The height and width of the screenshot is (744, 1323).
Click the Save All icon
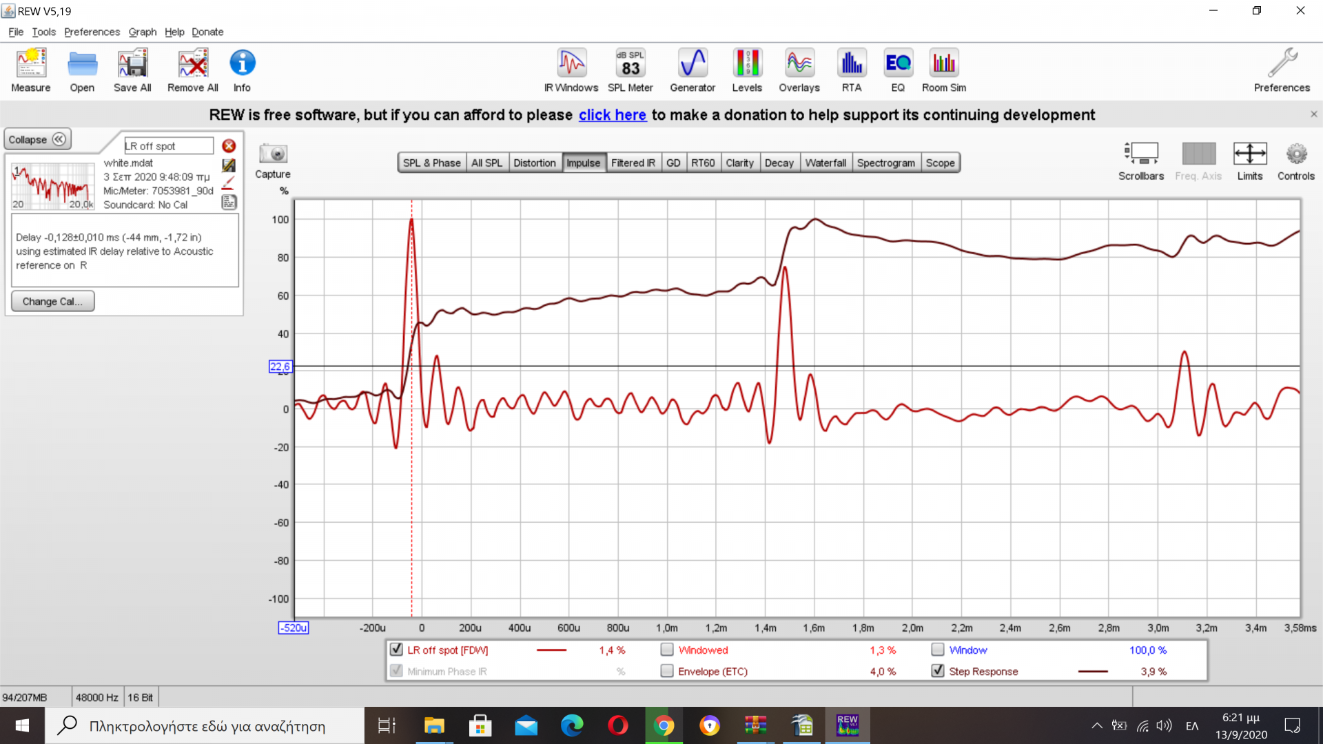132,70
